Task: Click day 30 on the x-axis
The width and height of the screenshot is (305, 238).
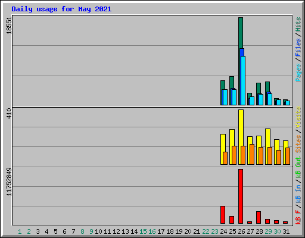Action: point(277,231)
